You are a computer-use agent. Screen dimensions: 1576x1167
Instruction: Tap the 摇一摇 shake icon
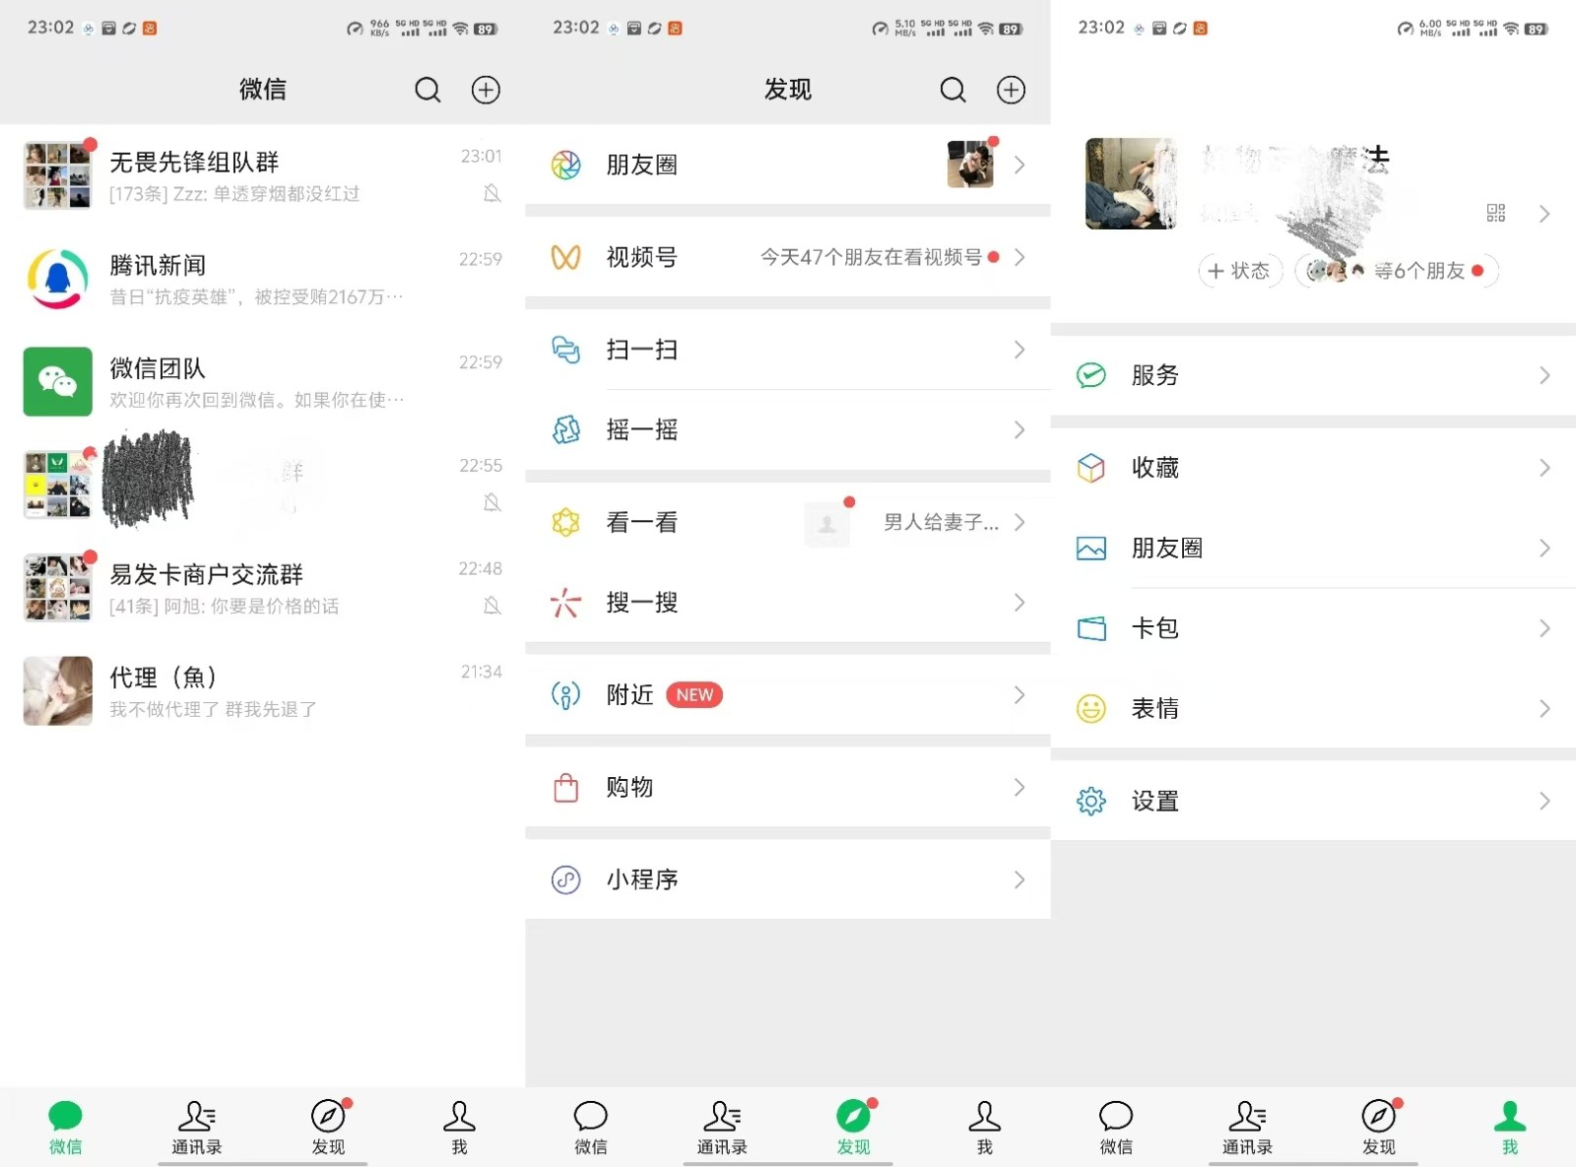tap(565, 429)
